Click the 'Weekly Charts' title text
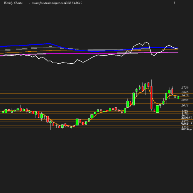Viewport: 193px width, 193px height. pos(13,3)
